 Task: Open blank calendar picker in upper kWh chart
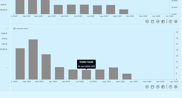click(152, 21)
